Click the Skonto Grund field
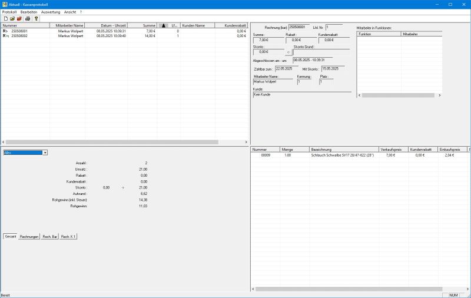471x298 pixels. (321, 52)
